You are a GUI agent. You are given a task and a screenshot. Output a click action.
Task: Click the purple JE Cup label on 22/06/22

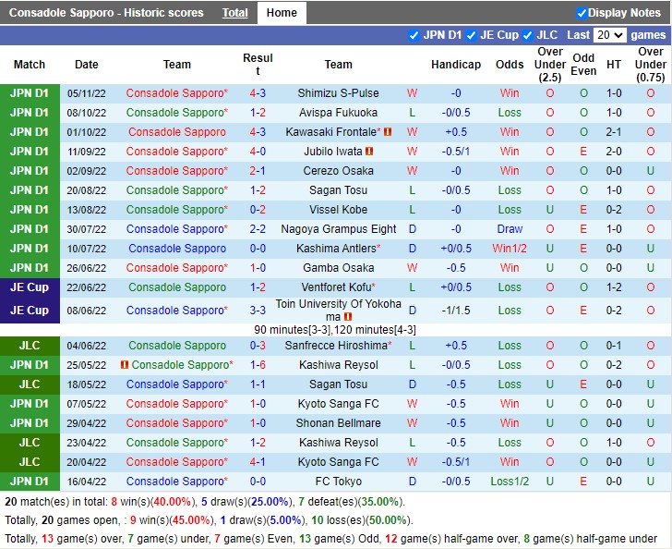(x=30, y=287)
